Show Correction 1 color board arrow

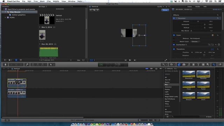click(x=219, y=45)
